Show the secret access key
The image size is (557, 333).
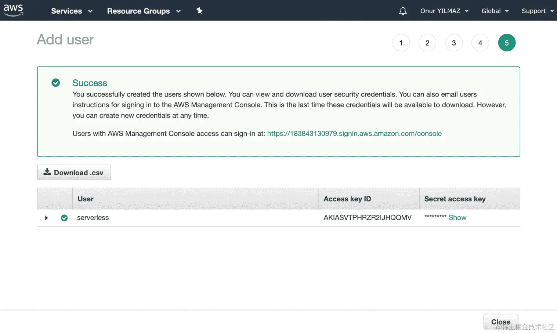pyautogui.click(x=457, y=217)
